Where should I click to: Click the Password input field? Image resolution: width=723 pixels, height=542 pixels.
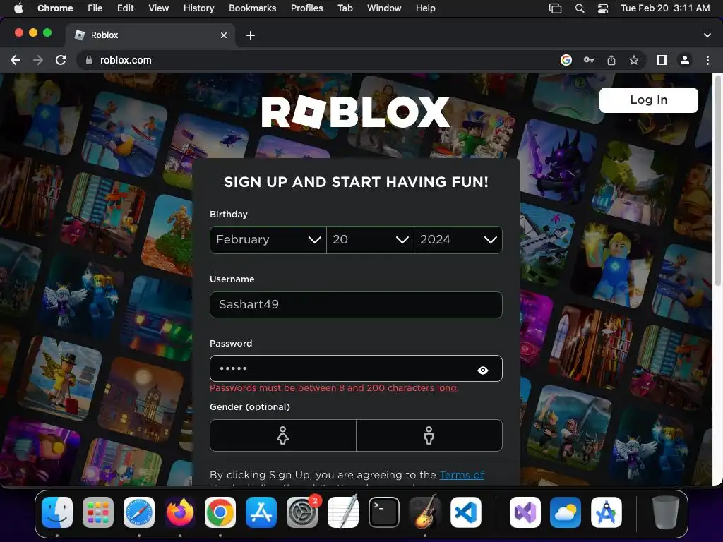point(356,368)
